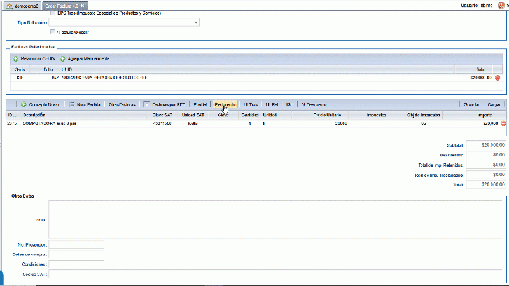Focus the Orden de compra input
This screenshot has width=509, height=286.
76,254
